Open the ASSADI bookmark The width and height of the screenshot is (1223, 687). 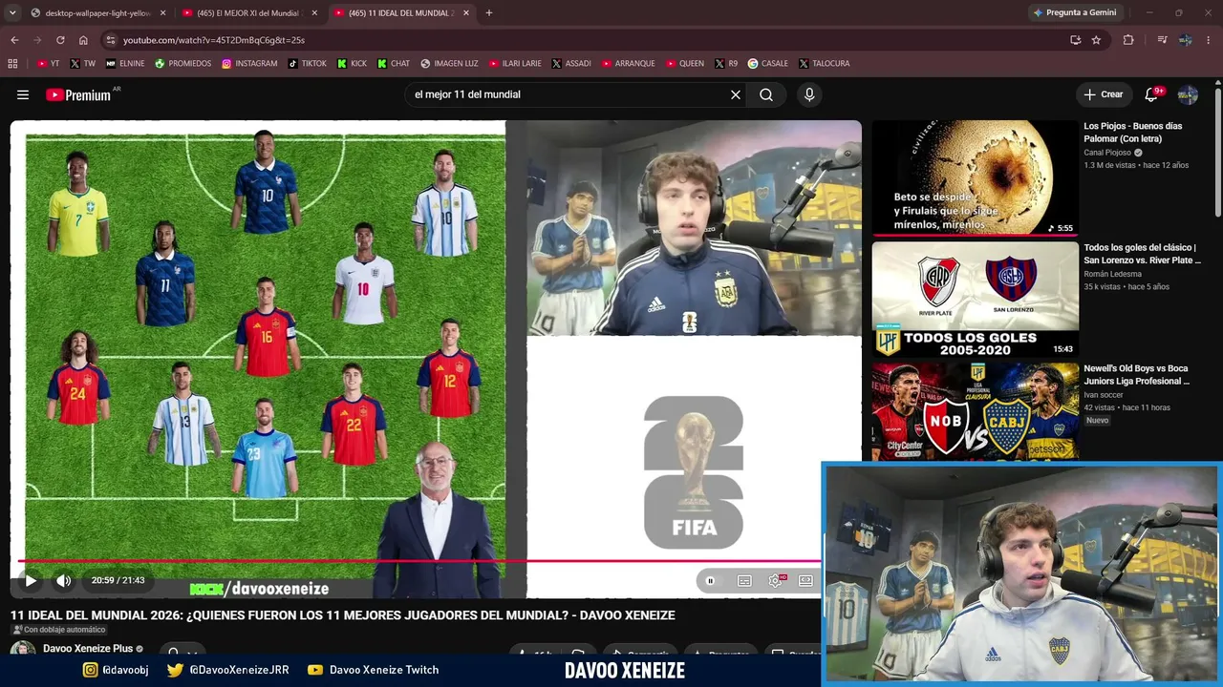pyautogui.click(x=570, y=64)
